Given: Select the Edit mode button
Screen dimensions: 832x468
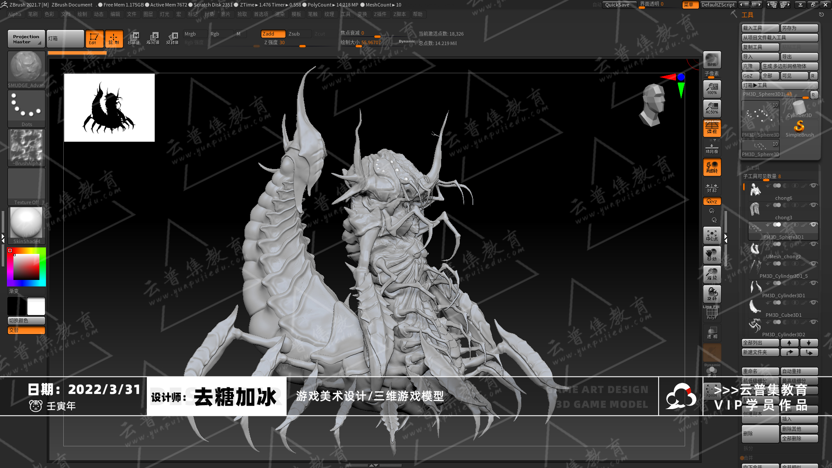Looking at the screenshot, I should [93, 38].
